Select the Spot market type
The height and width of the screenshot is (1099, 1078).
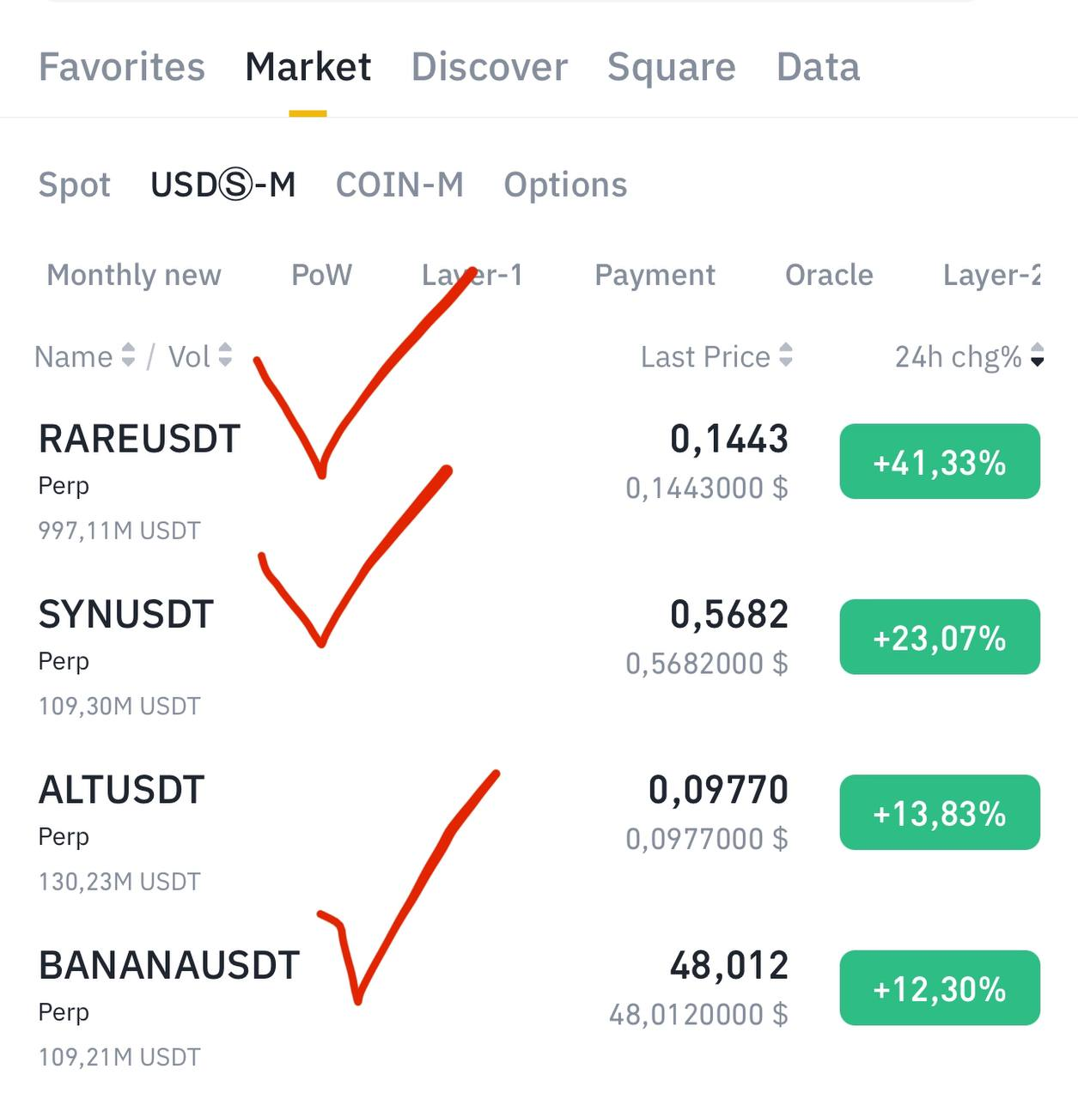coord(75,185)
